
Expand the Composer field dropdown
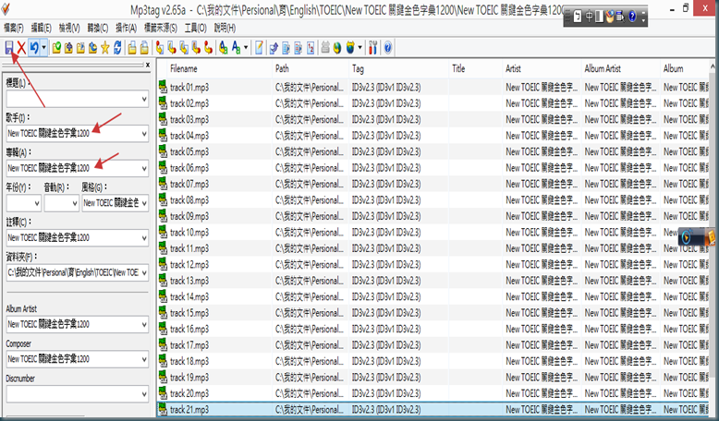click(144, 359)
